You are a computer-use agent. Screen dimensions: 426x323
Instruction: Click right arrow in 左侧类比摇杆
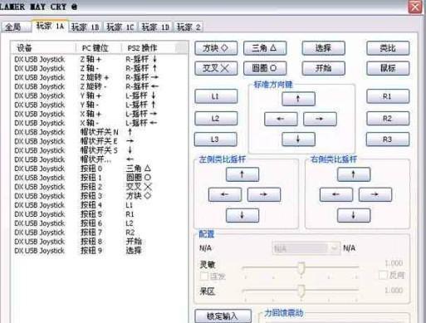264,194
